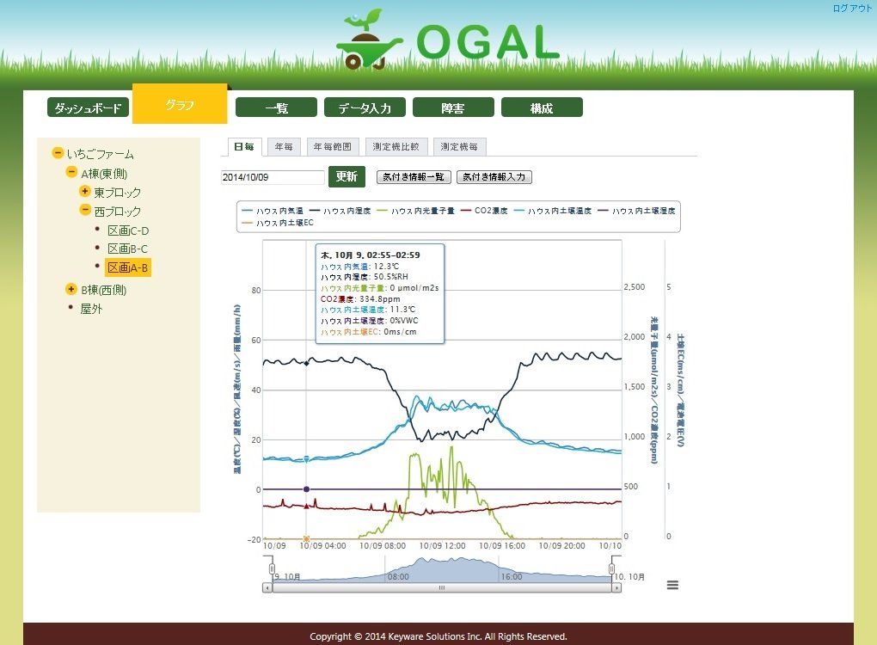This screenshot has width=877, height=645.
Task: Collapse the A棟(東側) minus icon
Action: point(72,173)
